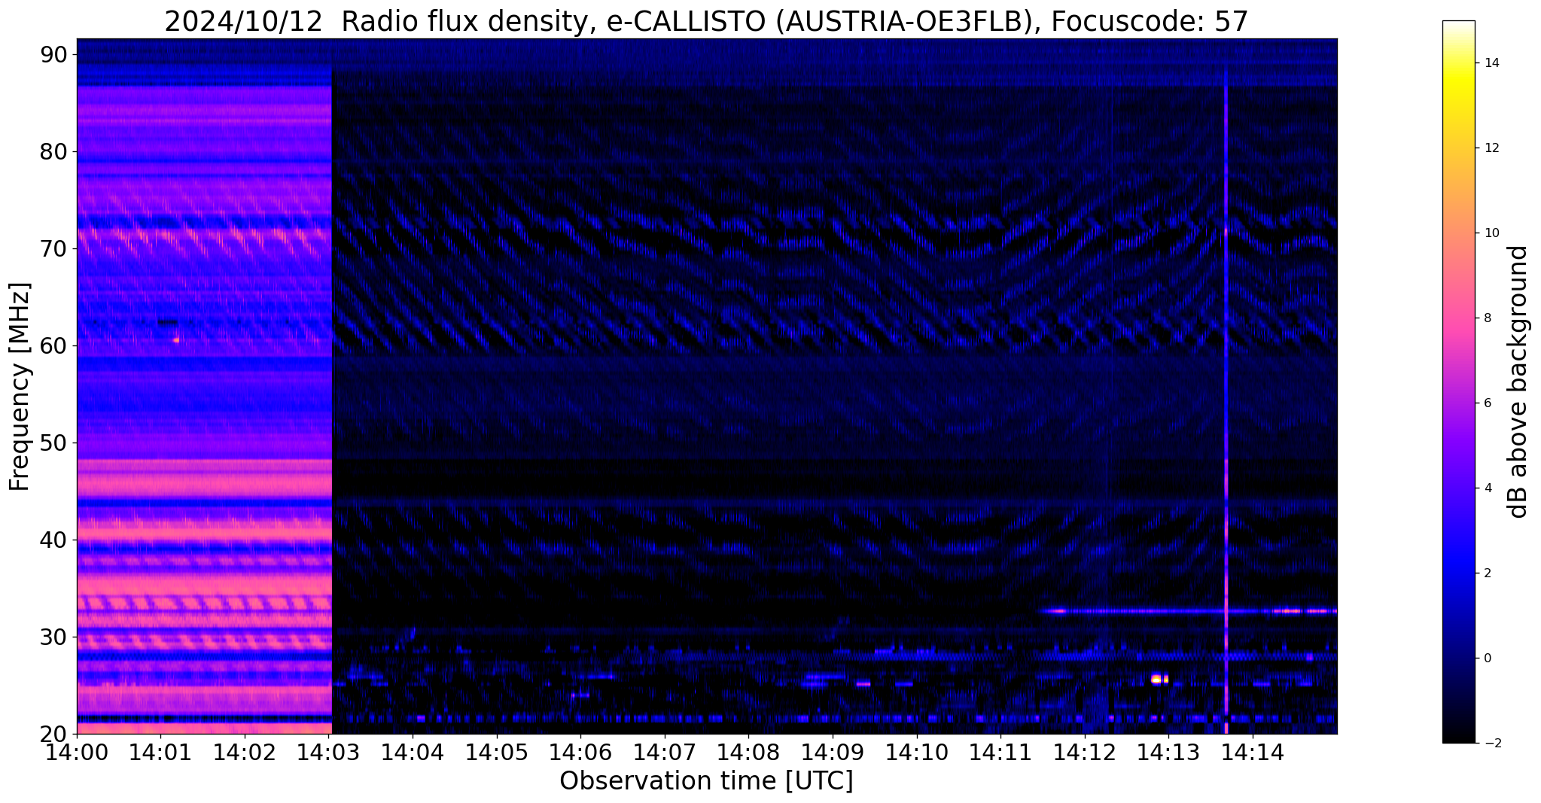
Task: Click the 60 MHz frequency tick label
Action: (x=53, y=345)
